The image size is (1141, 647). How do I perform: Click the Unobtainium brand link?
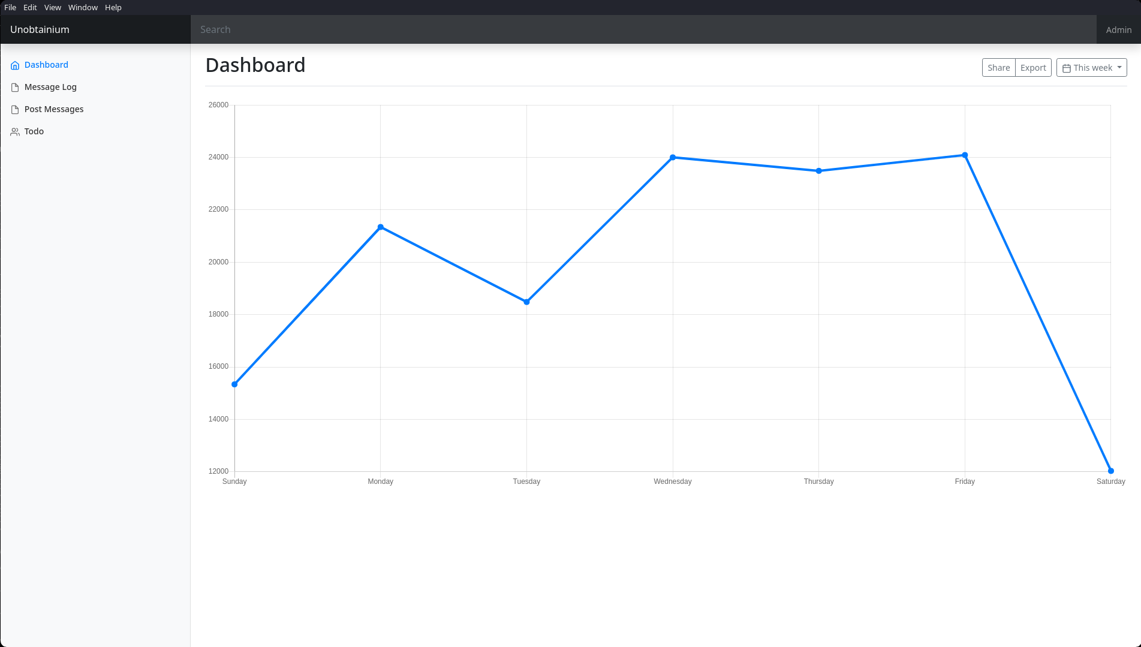(x=40, y=29)
